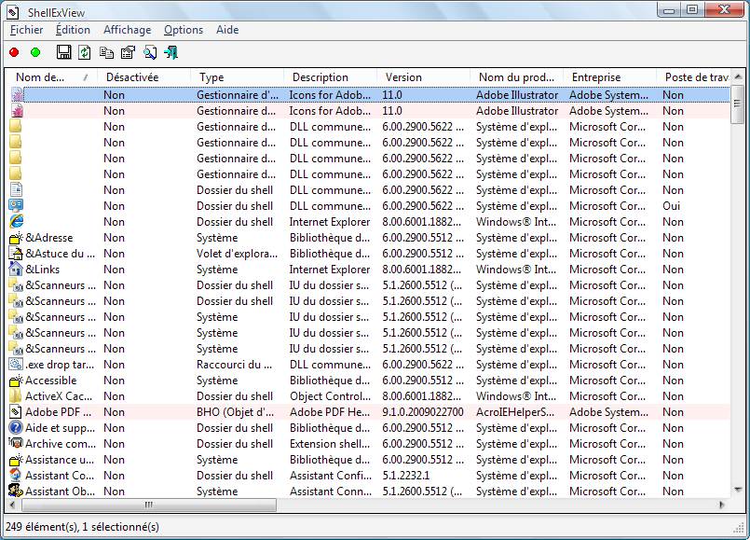Sort by the Poste de trav column header
The height and width of the screenshot is (540, 750).
pyautogui.click(x=694, y=77)
